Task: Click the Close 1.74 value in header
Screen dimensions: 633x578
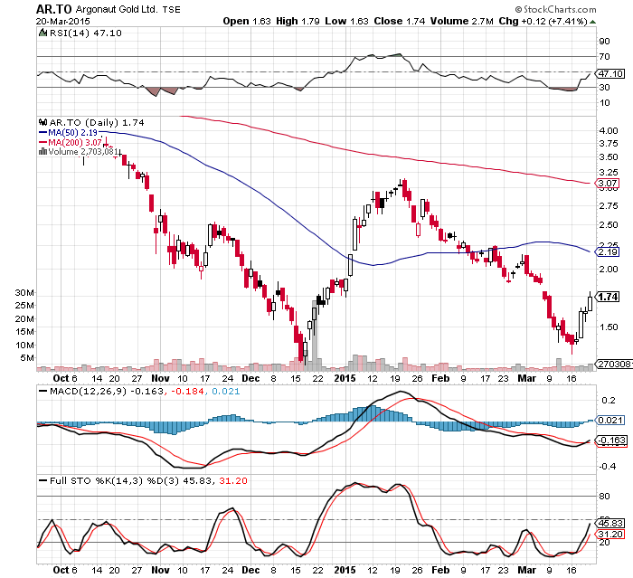Action: coord(400,22)
